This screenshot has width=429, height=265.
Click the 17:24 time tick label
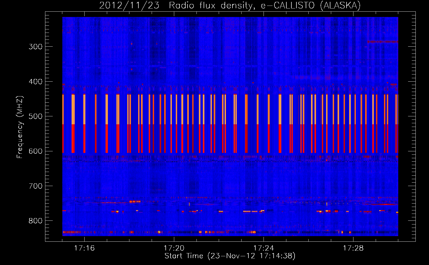tap(264, 248)
